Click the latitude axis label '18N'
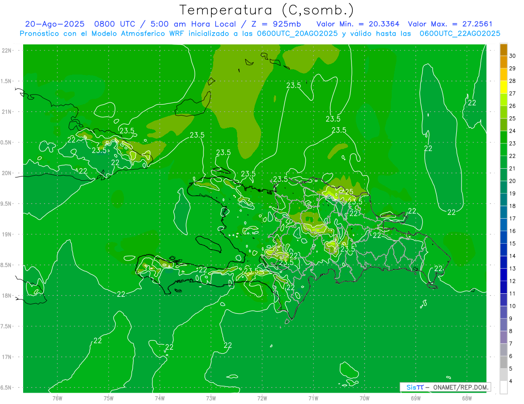The height and width of the screenshot is (404, 524). click(7, 295)
